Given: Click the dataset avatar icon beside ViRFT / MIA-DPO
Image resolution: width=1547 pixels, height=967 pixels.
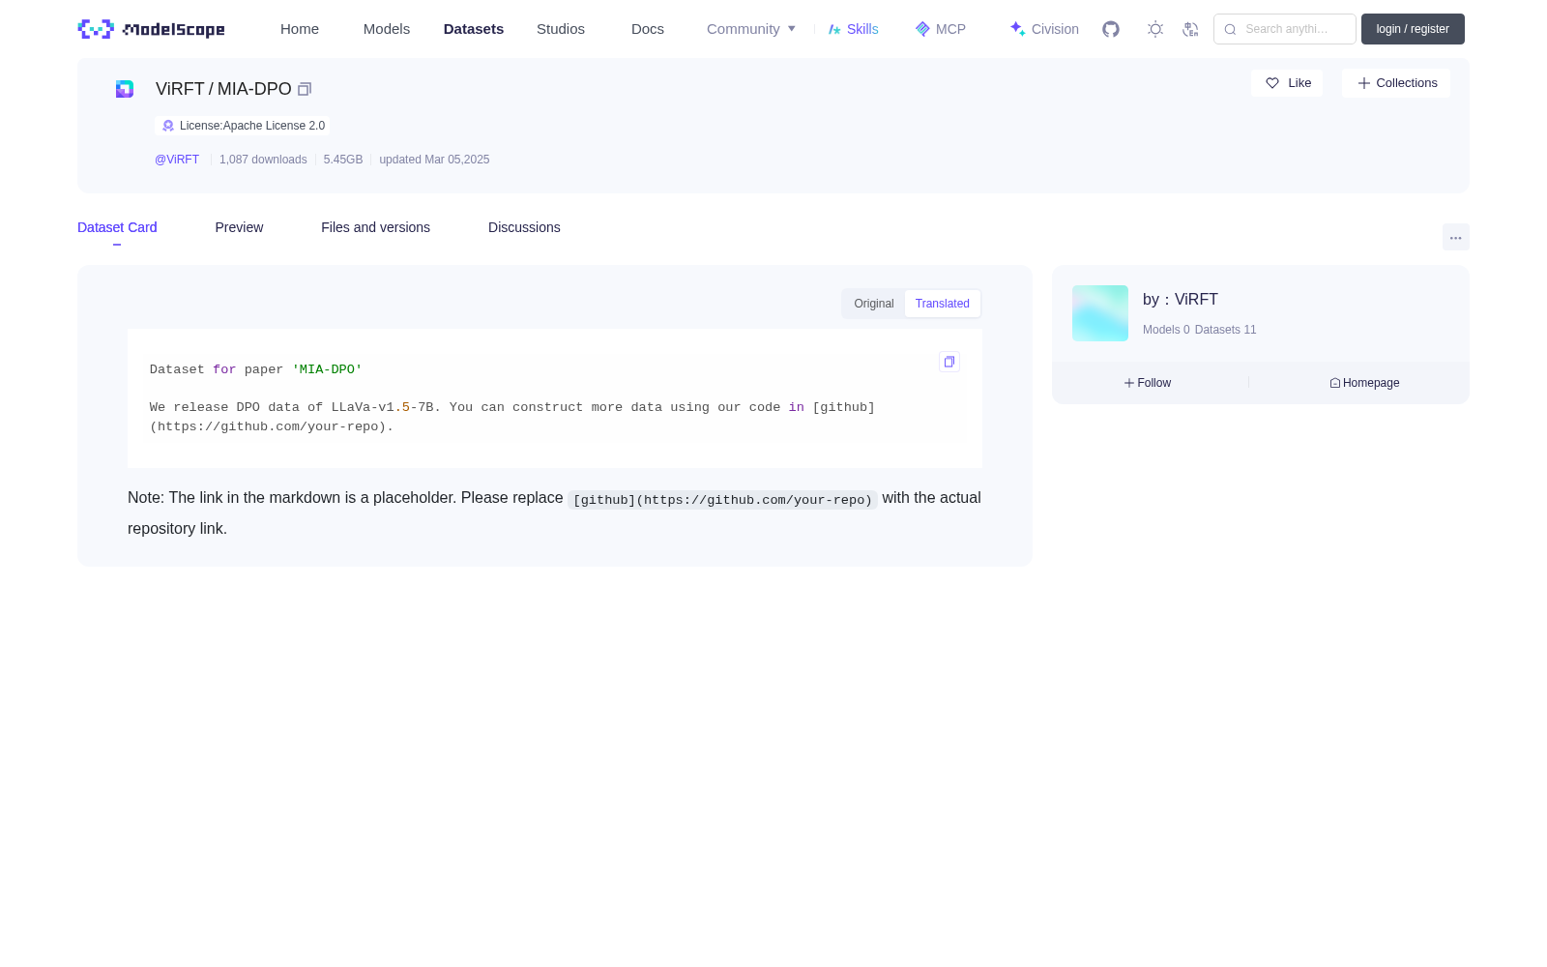Looking at the screenshot, I should coord(125,89).
